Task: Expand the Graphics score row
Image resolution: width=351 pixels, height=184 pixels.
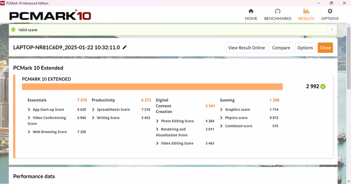Action: tap(221, 110)
